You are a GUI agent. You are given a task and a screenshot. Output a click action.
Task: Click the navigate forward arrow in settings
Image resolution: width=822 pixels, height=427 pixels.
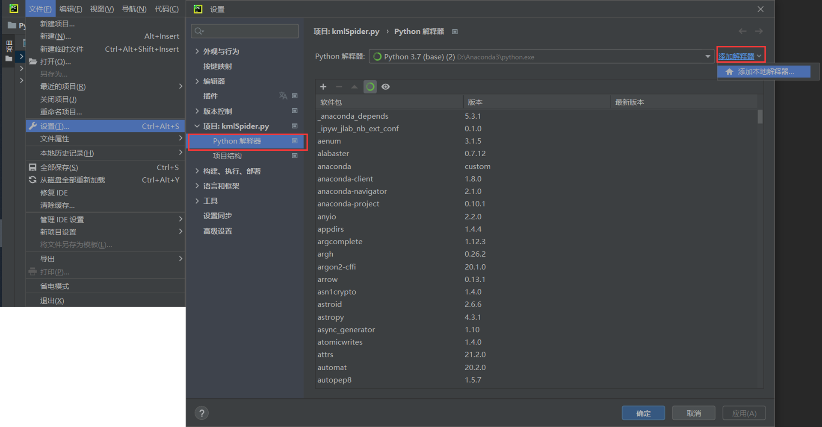click(759, 31)
